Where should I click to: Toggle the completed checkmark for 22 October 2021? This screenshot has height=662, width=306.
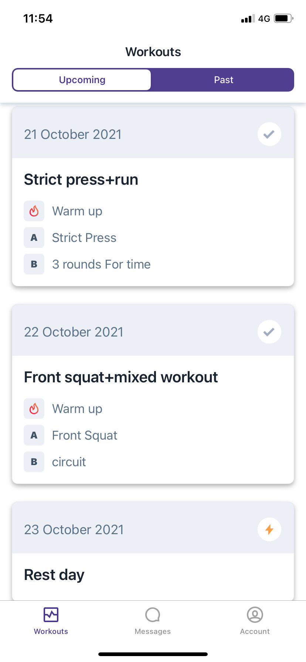pos(269,332)
